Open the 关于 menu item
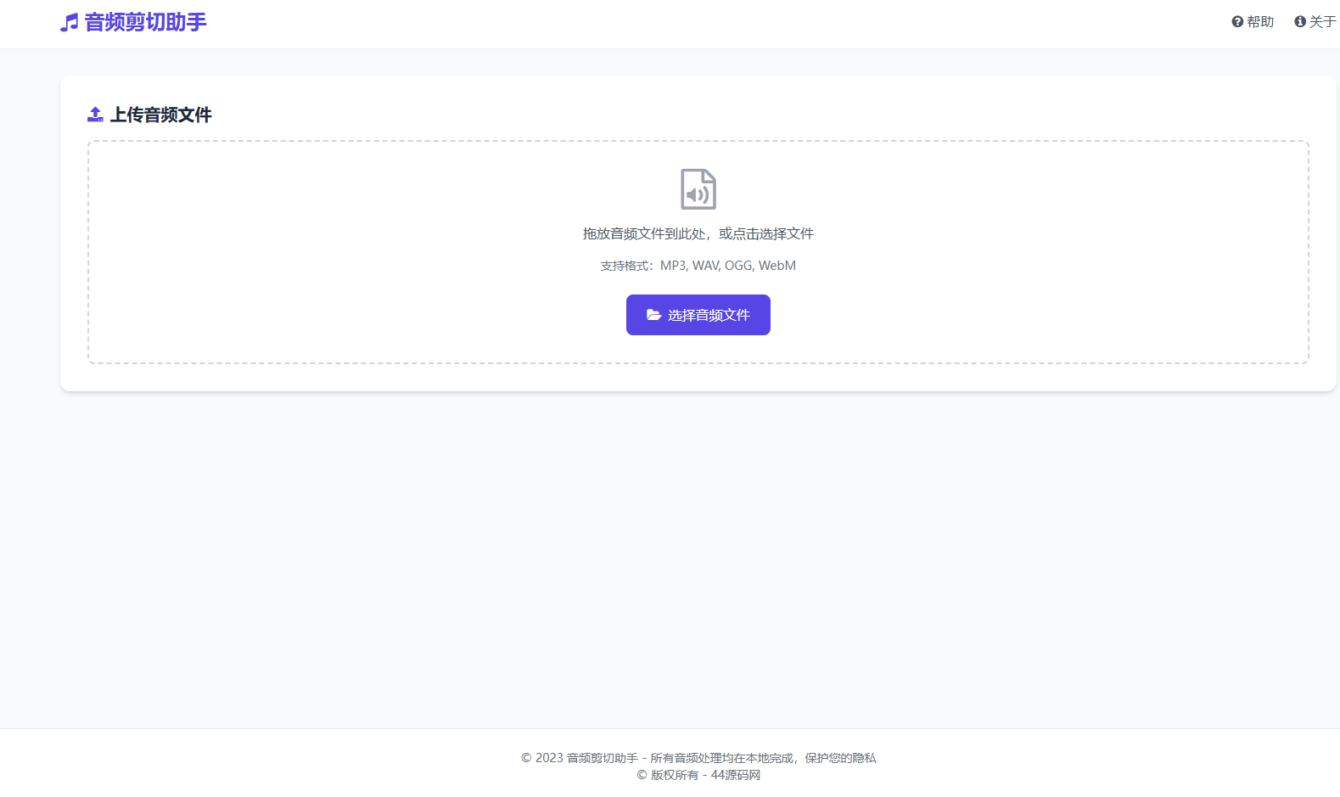1340x797 pixels. coord(1322,22)
